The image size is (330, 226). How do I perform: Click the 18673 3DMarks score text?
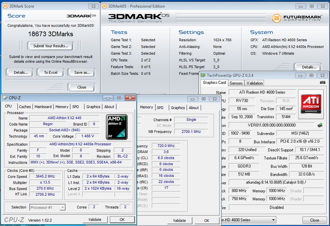click(51, 34)
